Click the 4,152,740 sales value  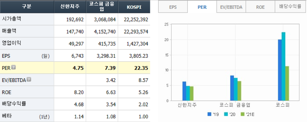pos(105,32)
